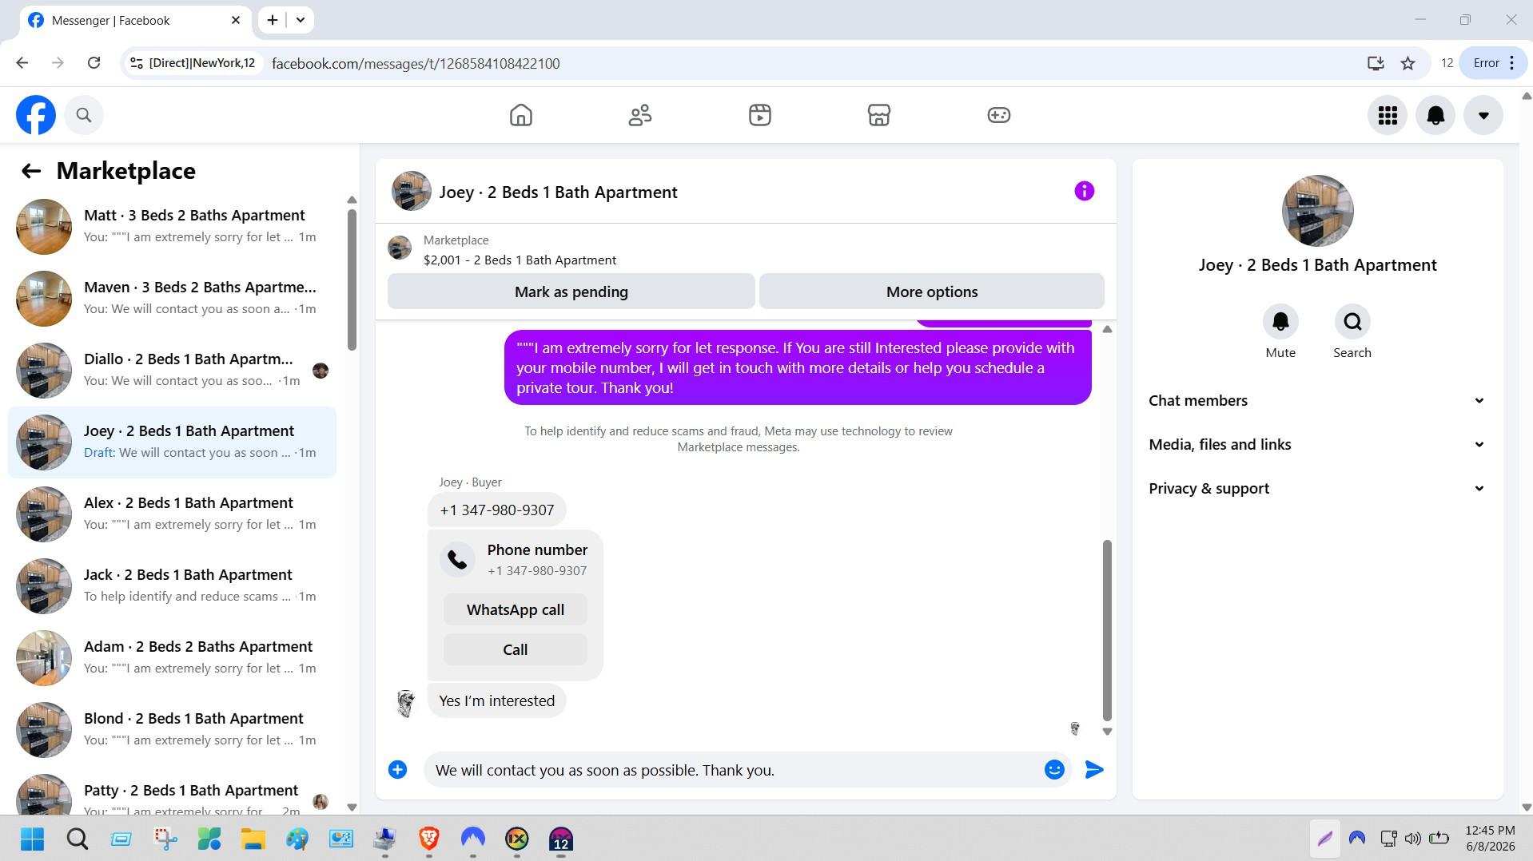Send the message with arrow icon
The image size is (1533, 861).
click(x=1094, y=769)
